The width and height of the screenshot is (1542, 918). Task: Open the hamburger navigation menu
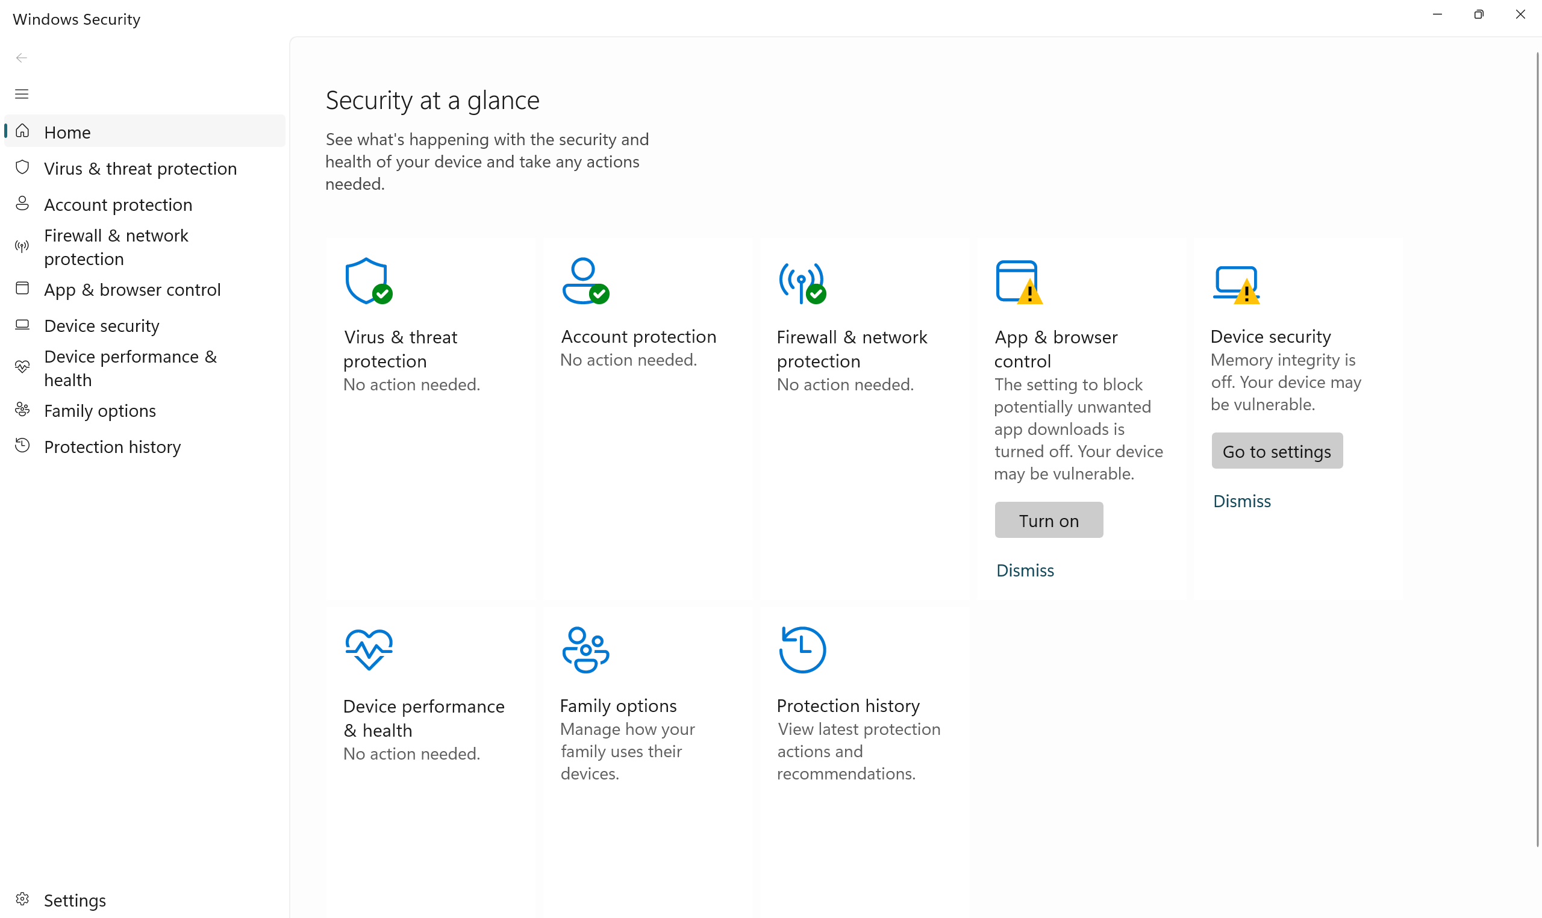pyautogui.click(x=22, y=93)
